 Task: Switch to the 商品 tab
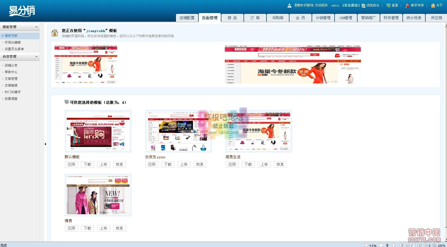[232, 18]
